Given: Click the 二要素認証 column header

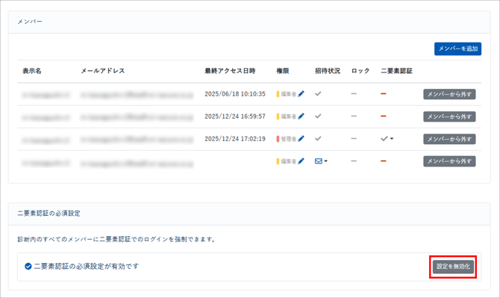Looking at the screenshot, I should tap(396, 71).
